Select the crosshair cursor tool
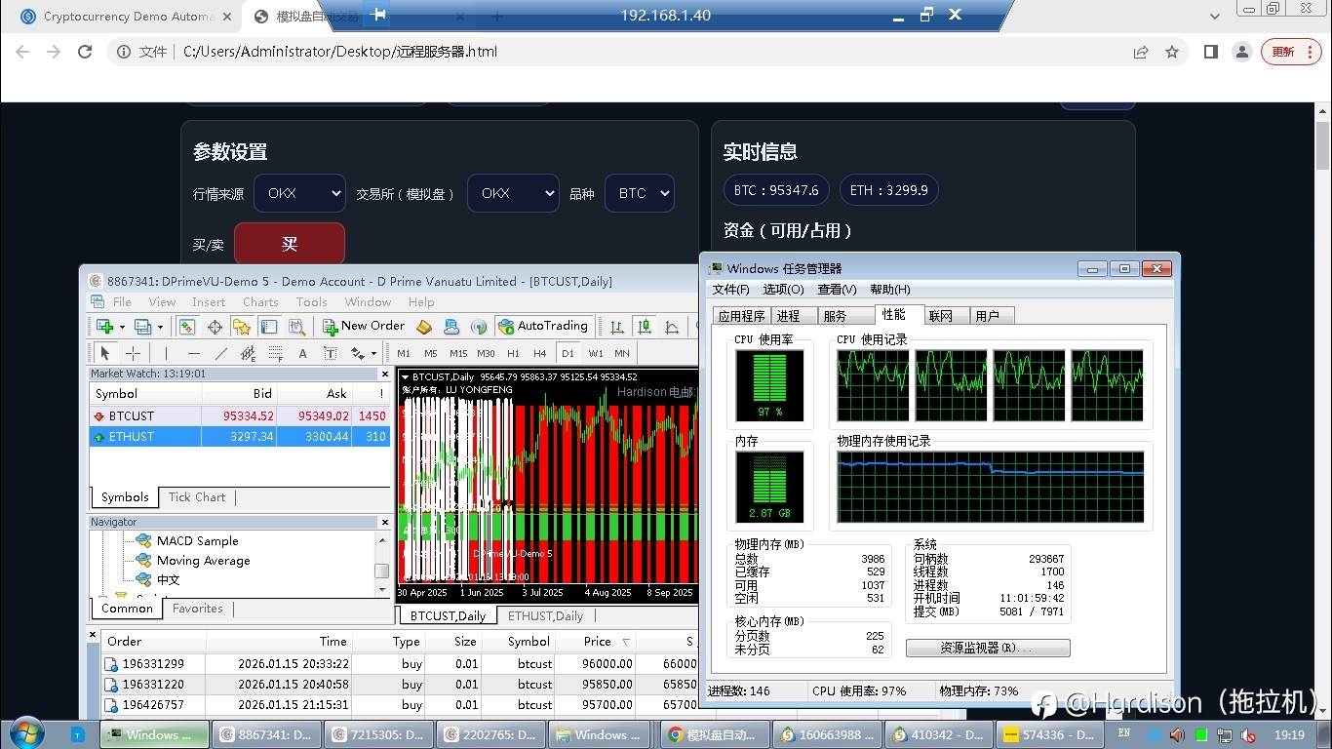This screenshot has height=749, width=1332. coord(134,353)
